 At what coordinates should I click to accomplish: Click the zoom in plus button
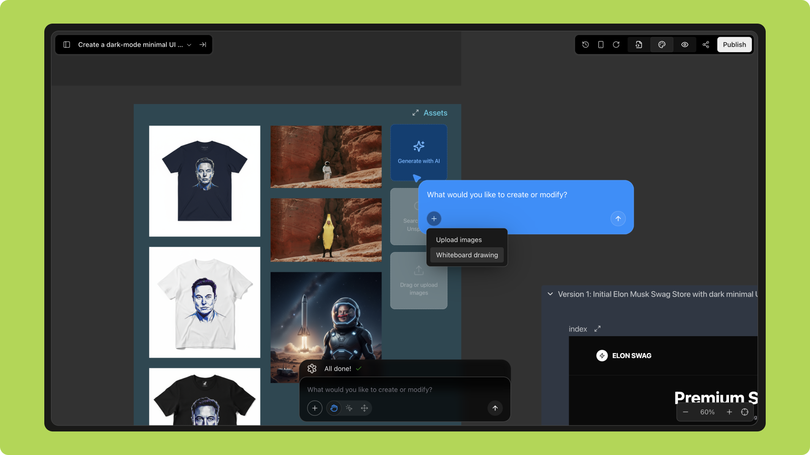[x=729, y=412]
